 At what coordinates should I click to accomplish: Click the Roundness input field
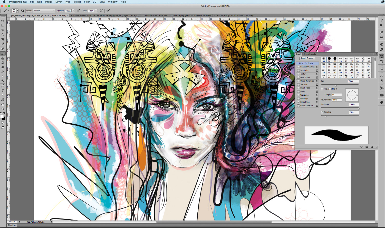337,100
